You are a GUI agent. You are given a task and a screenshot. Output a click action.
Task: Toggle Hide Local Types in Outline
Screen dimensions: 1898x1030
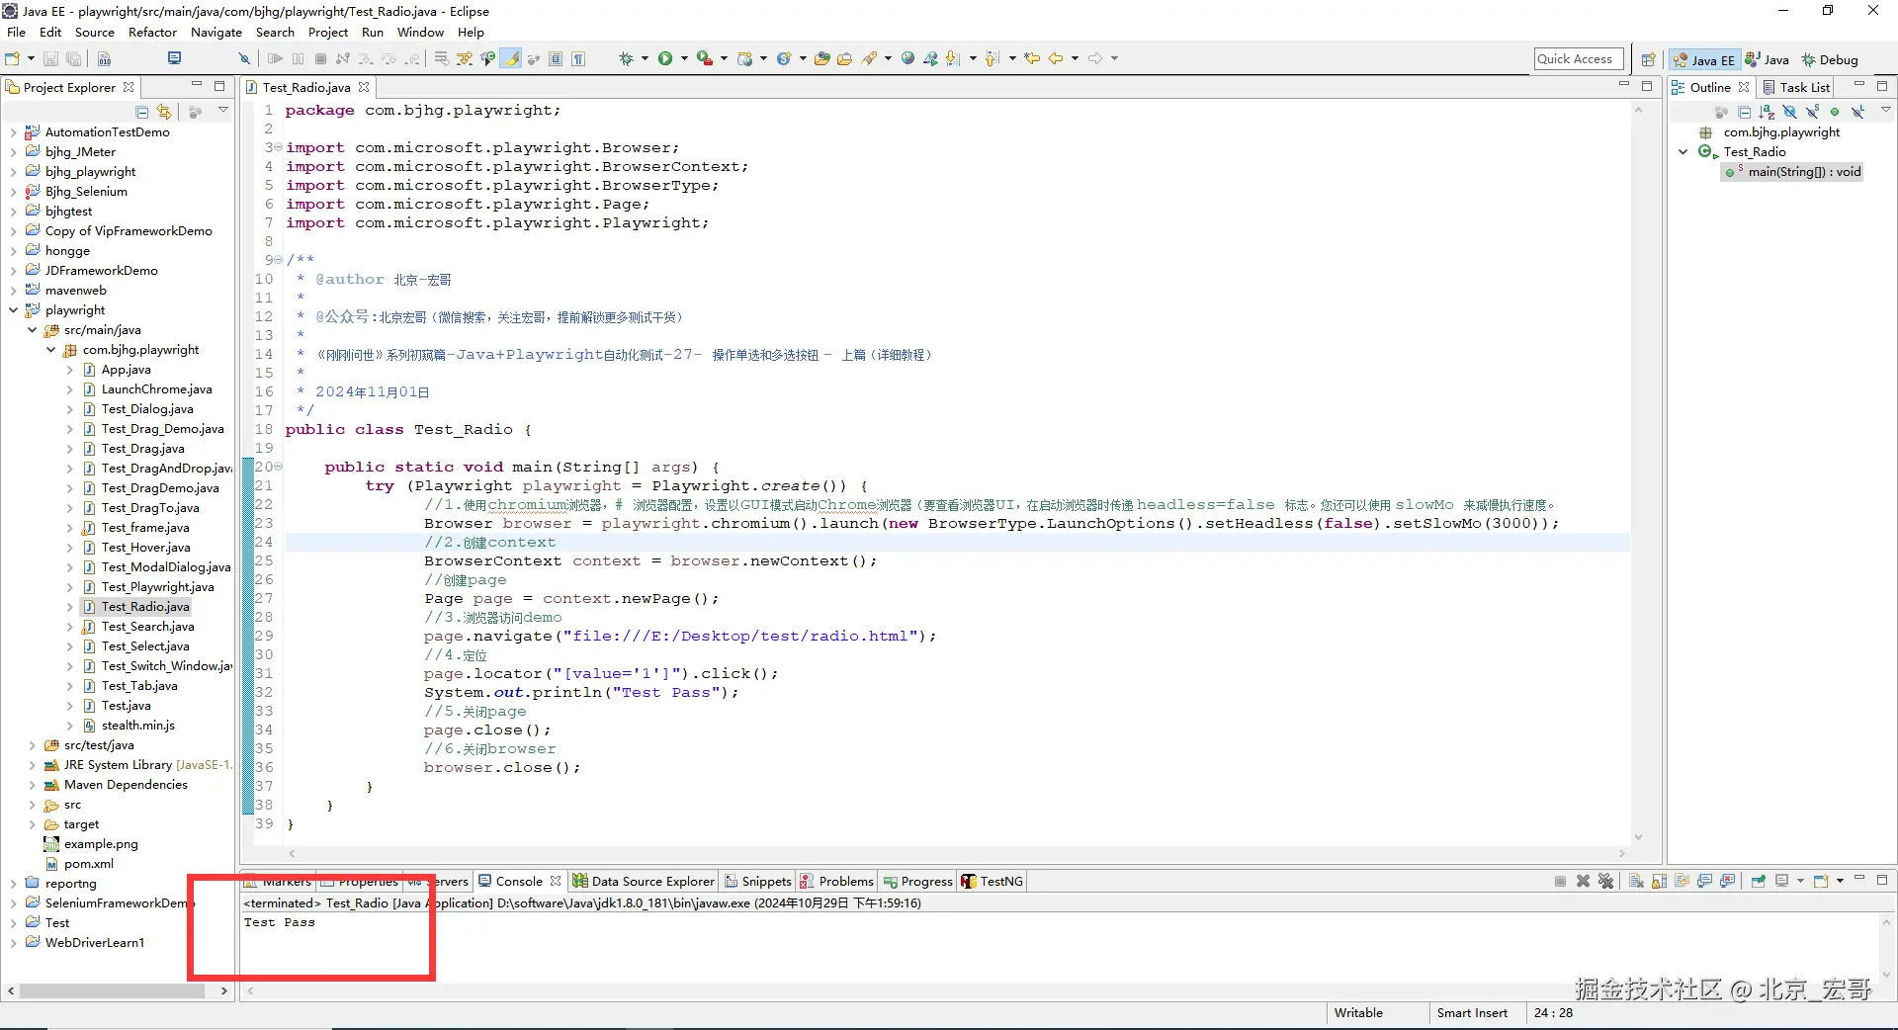[x=1857, y=112]
